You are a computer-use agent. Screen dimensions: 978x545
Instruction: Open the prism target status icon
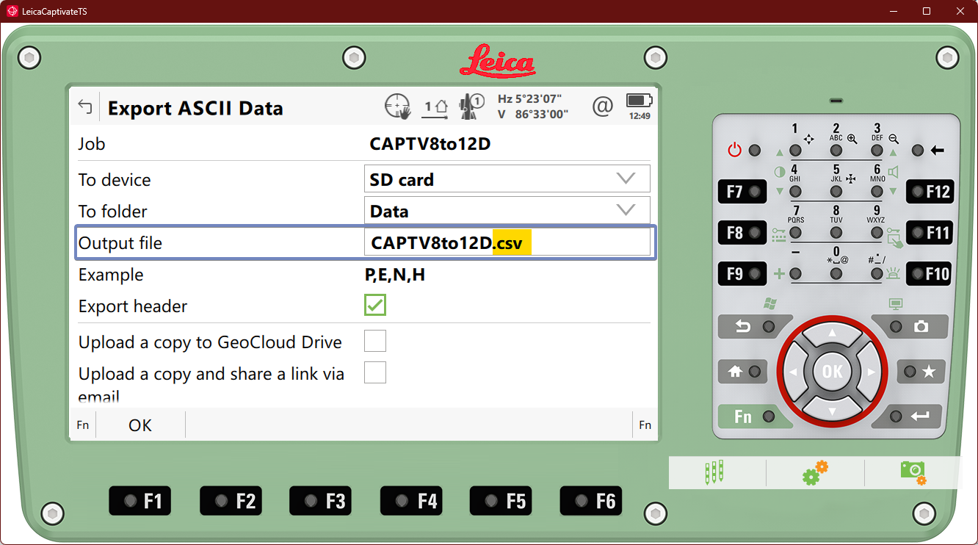(471, 107)
